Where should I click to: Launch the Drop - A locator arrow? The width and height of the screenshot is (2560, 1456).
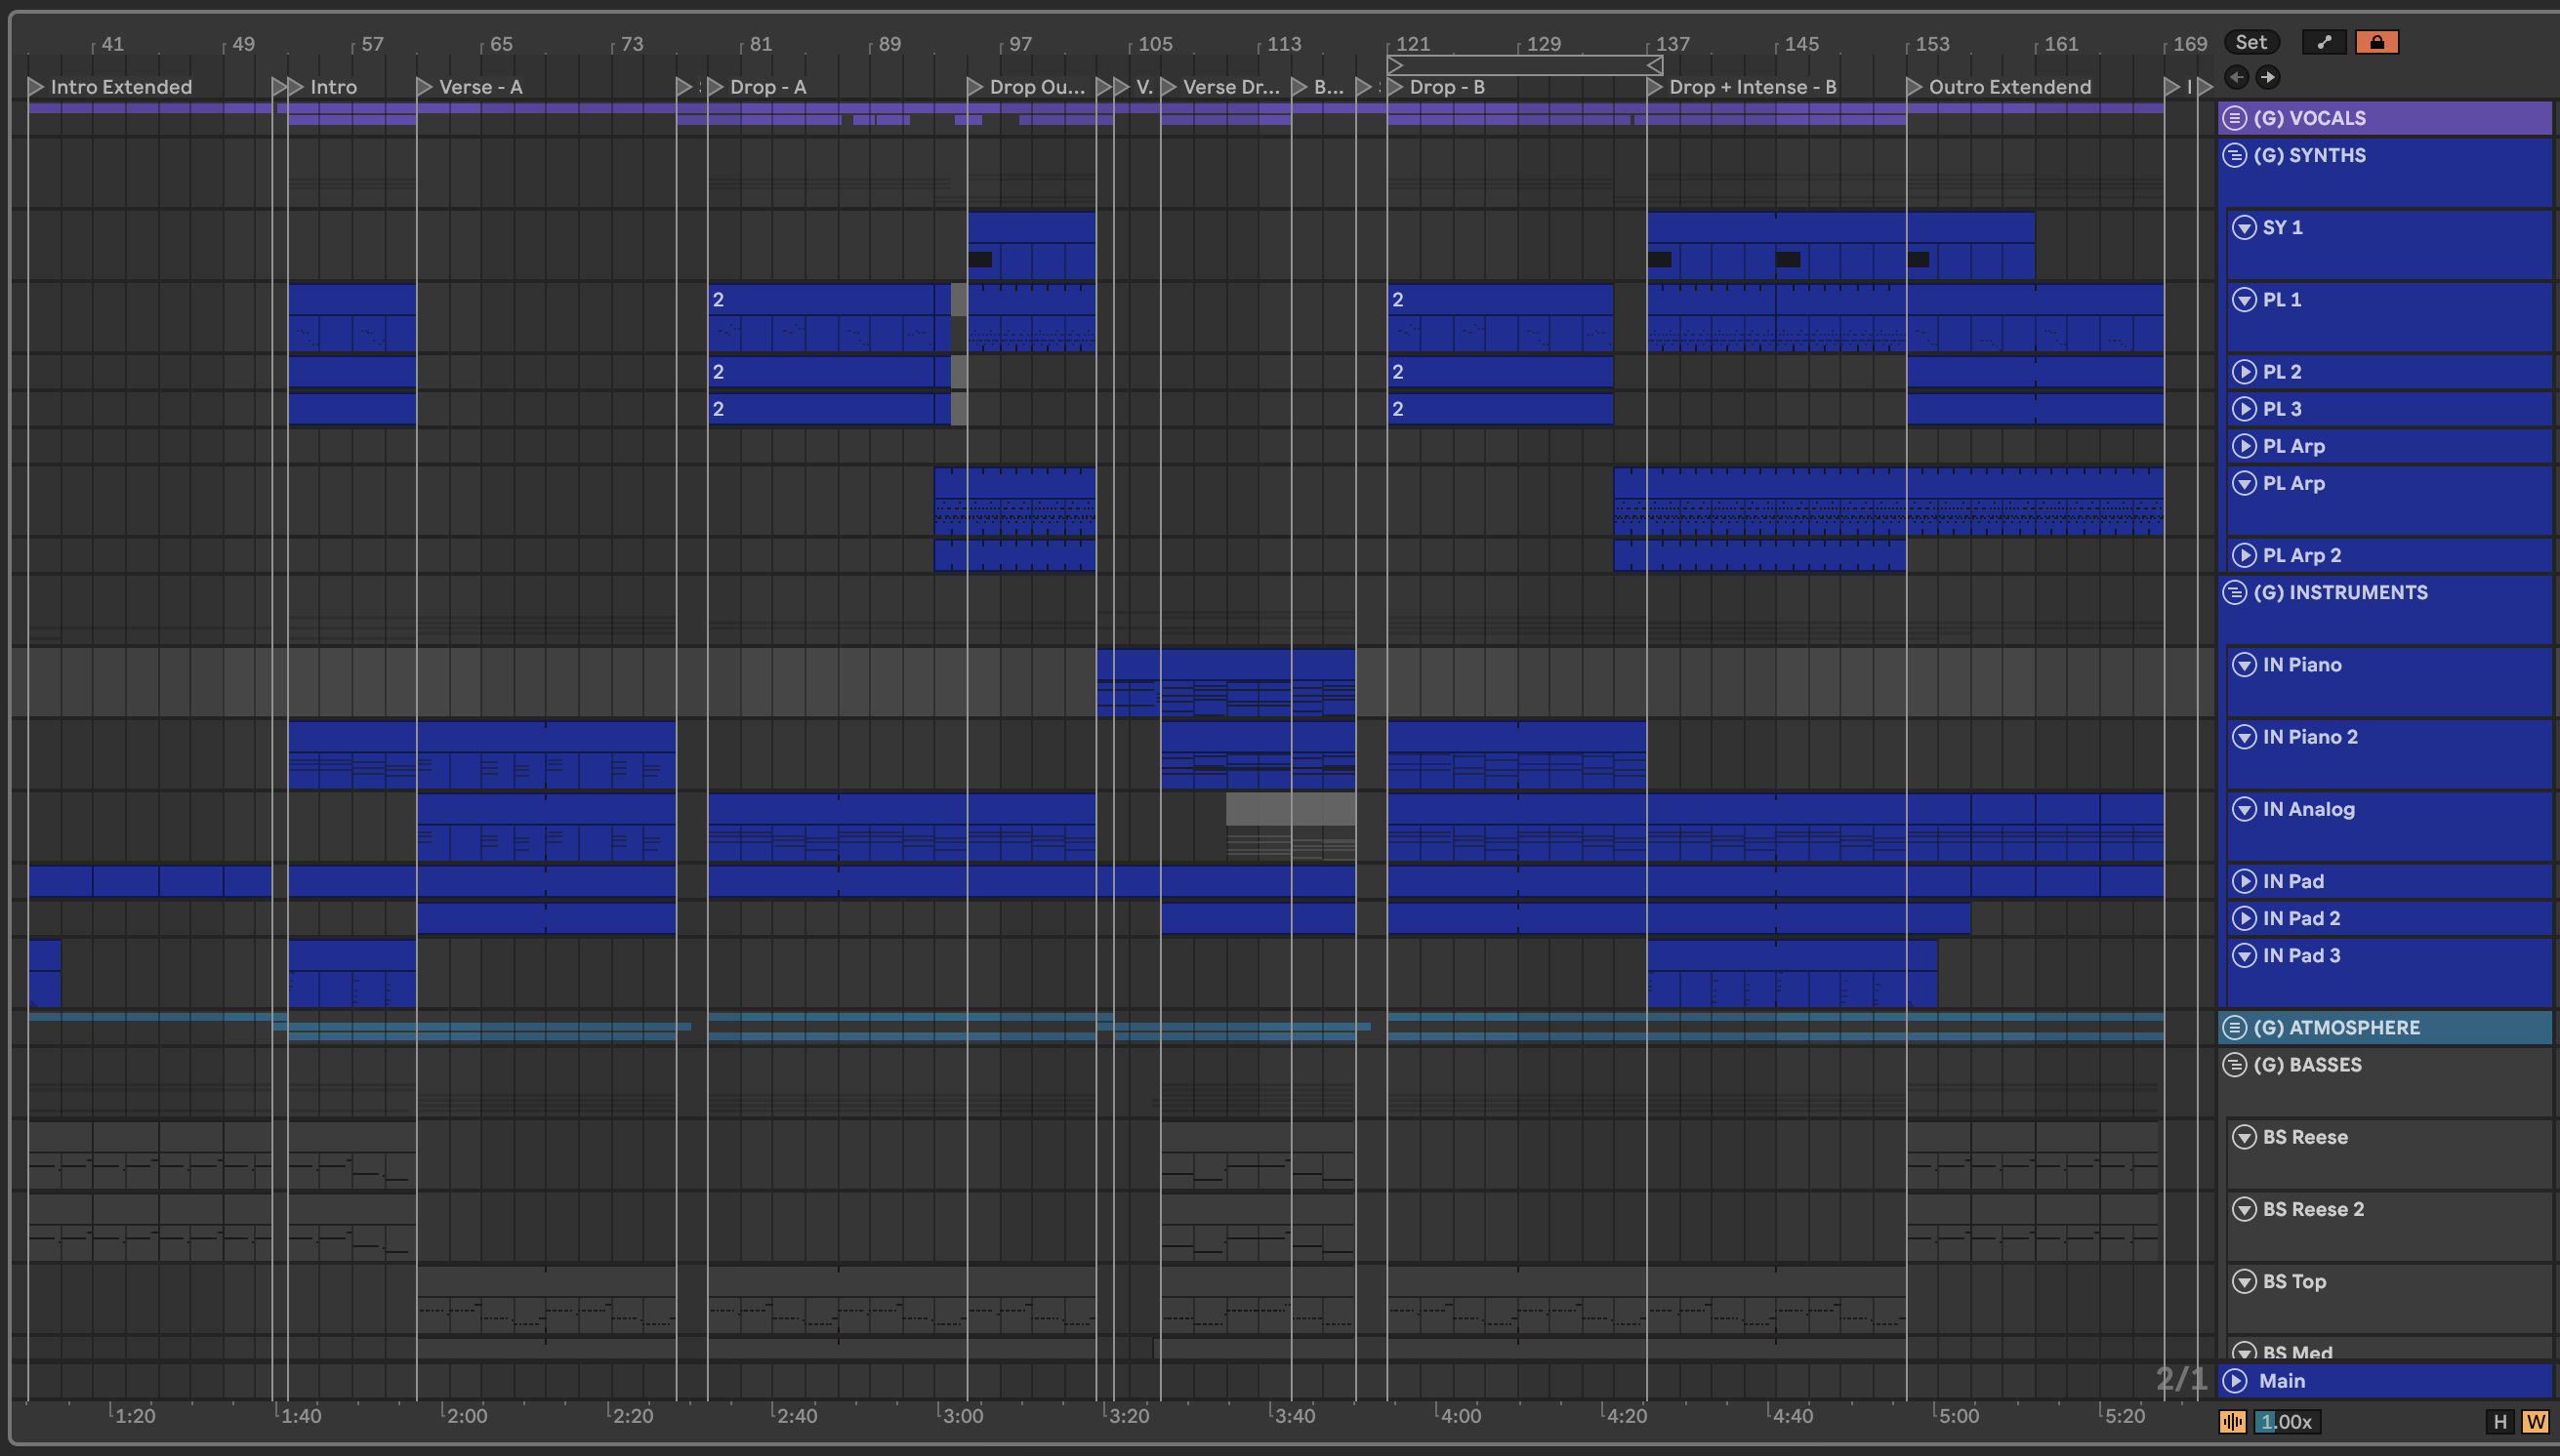pyautogui.click(x=716, y=87)
